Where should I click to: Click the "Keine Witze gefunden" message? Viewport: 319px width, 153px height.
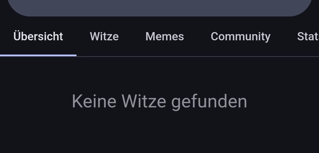(x=159, y=101)
